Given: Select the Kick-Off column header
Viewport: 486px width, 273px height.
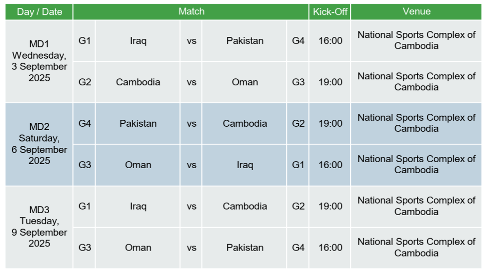Looking at the screenshot, I should (330, 12).
